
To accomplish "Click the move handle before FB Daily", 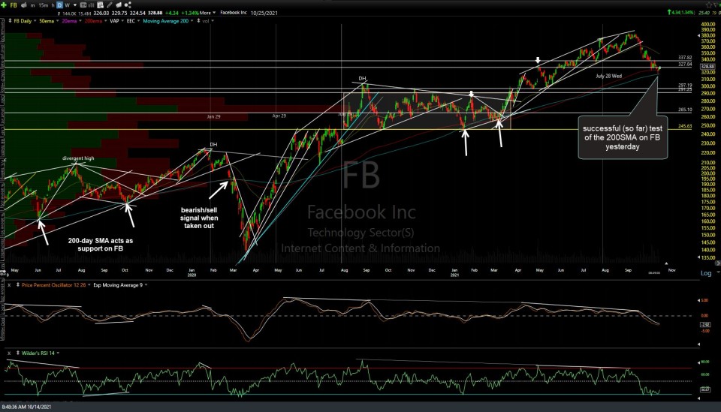I will point(10,21).
